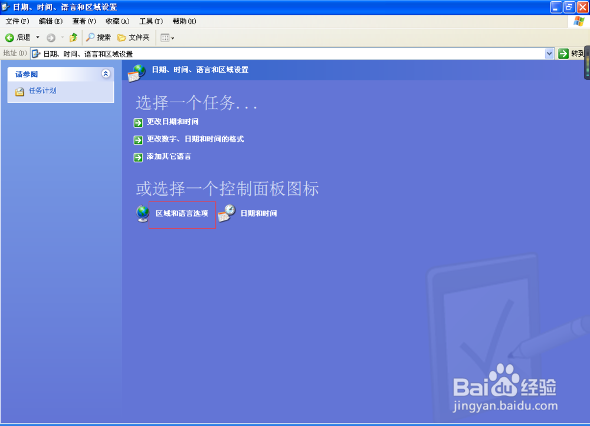Collapse the 请参阅 panel chevron

click(106, 74)
